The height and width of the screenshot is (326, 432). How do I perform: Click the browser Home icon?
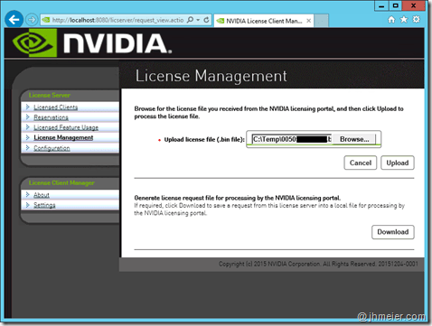[x=391, y=20]
